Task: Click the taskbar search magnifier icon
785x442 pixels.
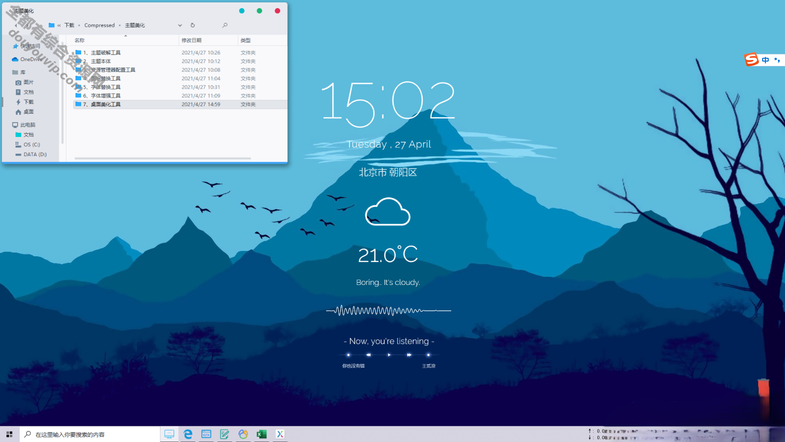Action: (28, 434)
